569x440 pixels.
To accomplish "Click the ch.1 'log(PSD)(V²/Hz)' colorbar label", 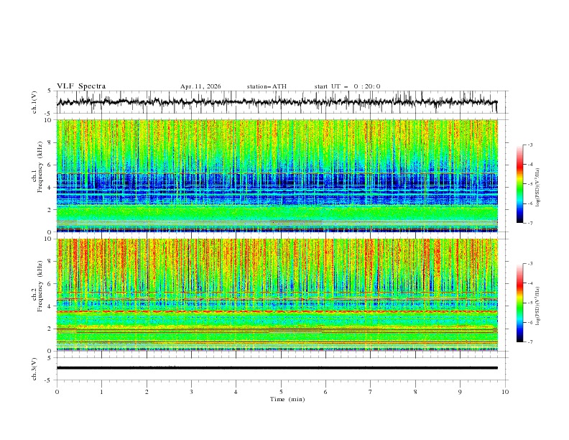I will pos(538,188).
